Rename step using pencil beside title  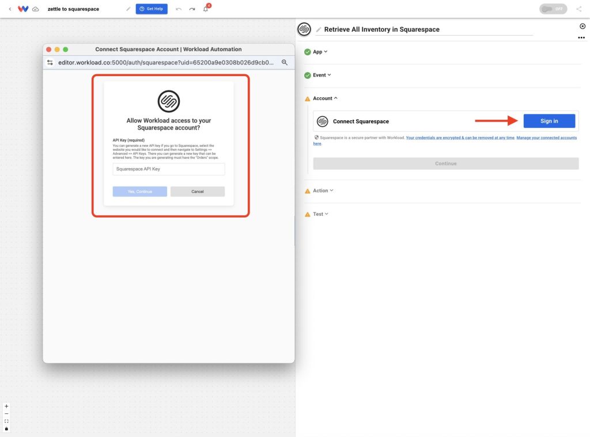coord(318,29)
